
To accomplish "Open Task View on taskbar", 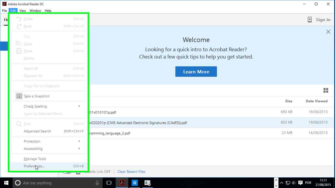I will 109,183.
